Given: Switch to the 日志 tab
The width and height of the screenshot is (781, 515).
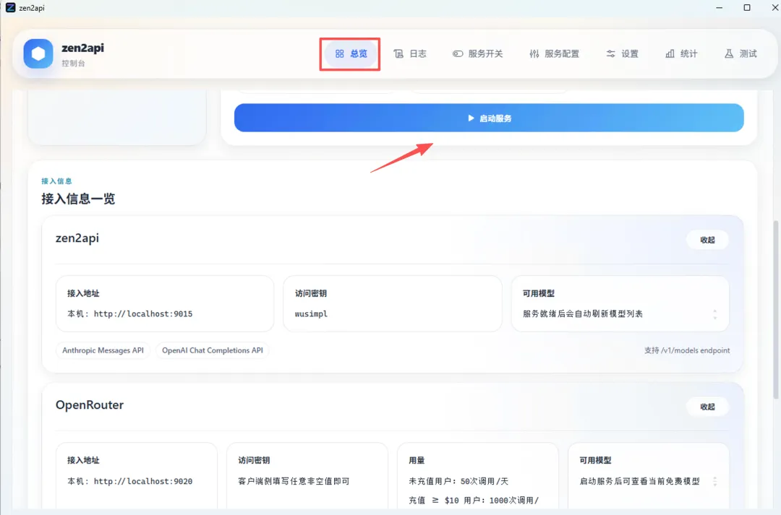Looking at the screenshot, I should coord(410,53).
